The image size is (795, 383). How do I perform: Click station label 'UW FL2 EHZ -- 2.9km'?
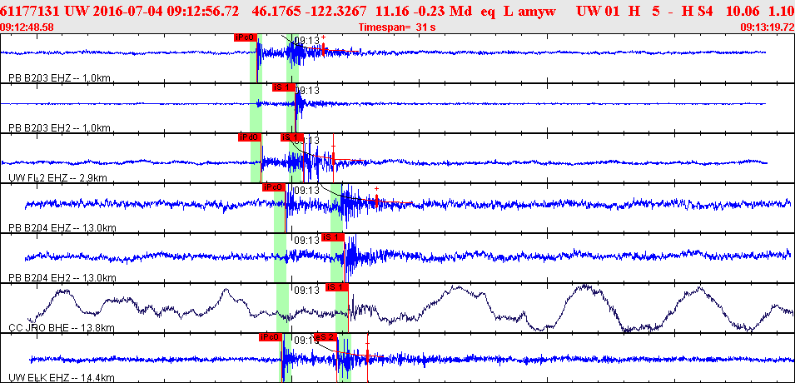(59, 178)
